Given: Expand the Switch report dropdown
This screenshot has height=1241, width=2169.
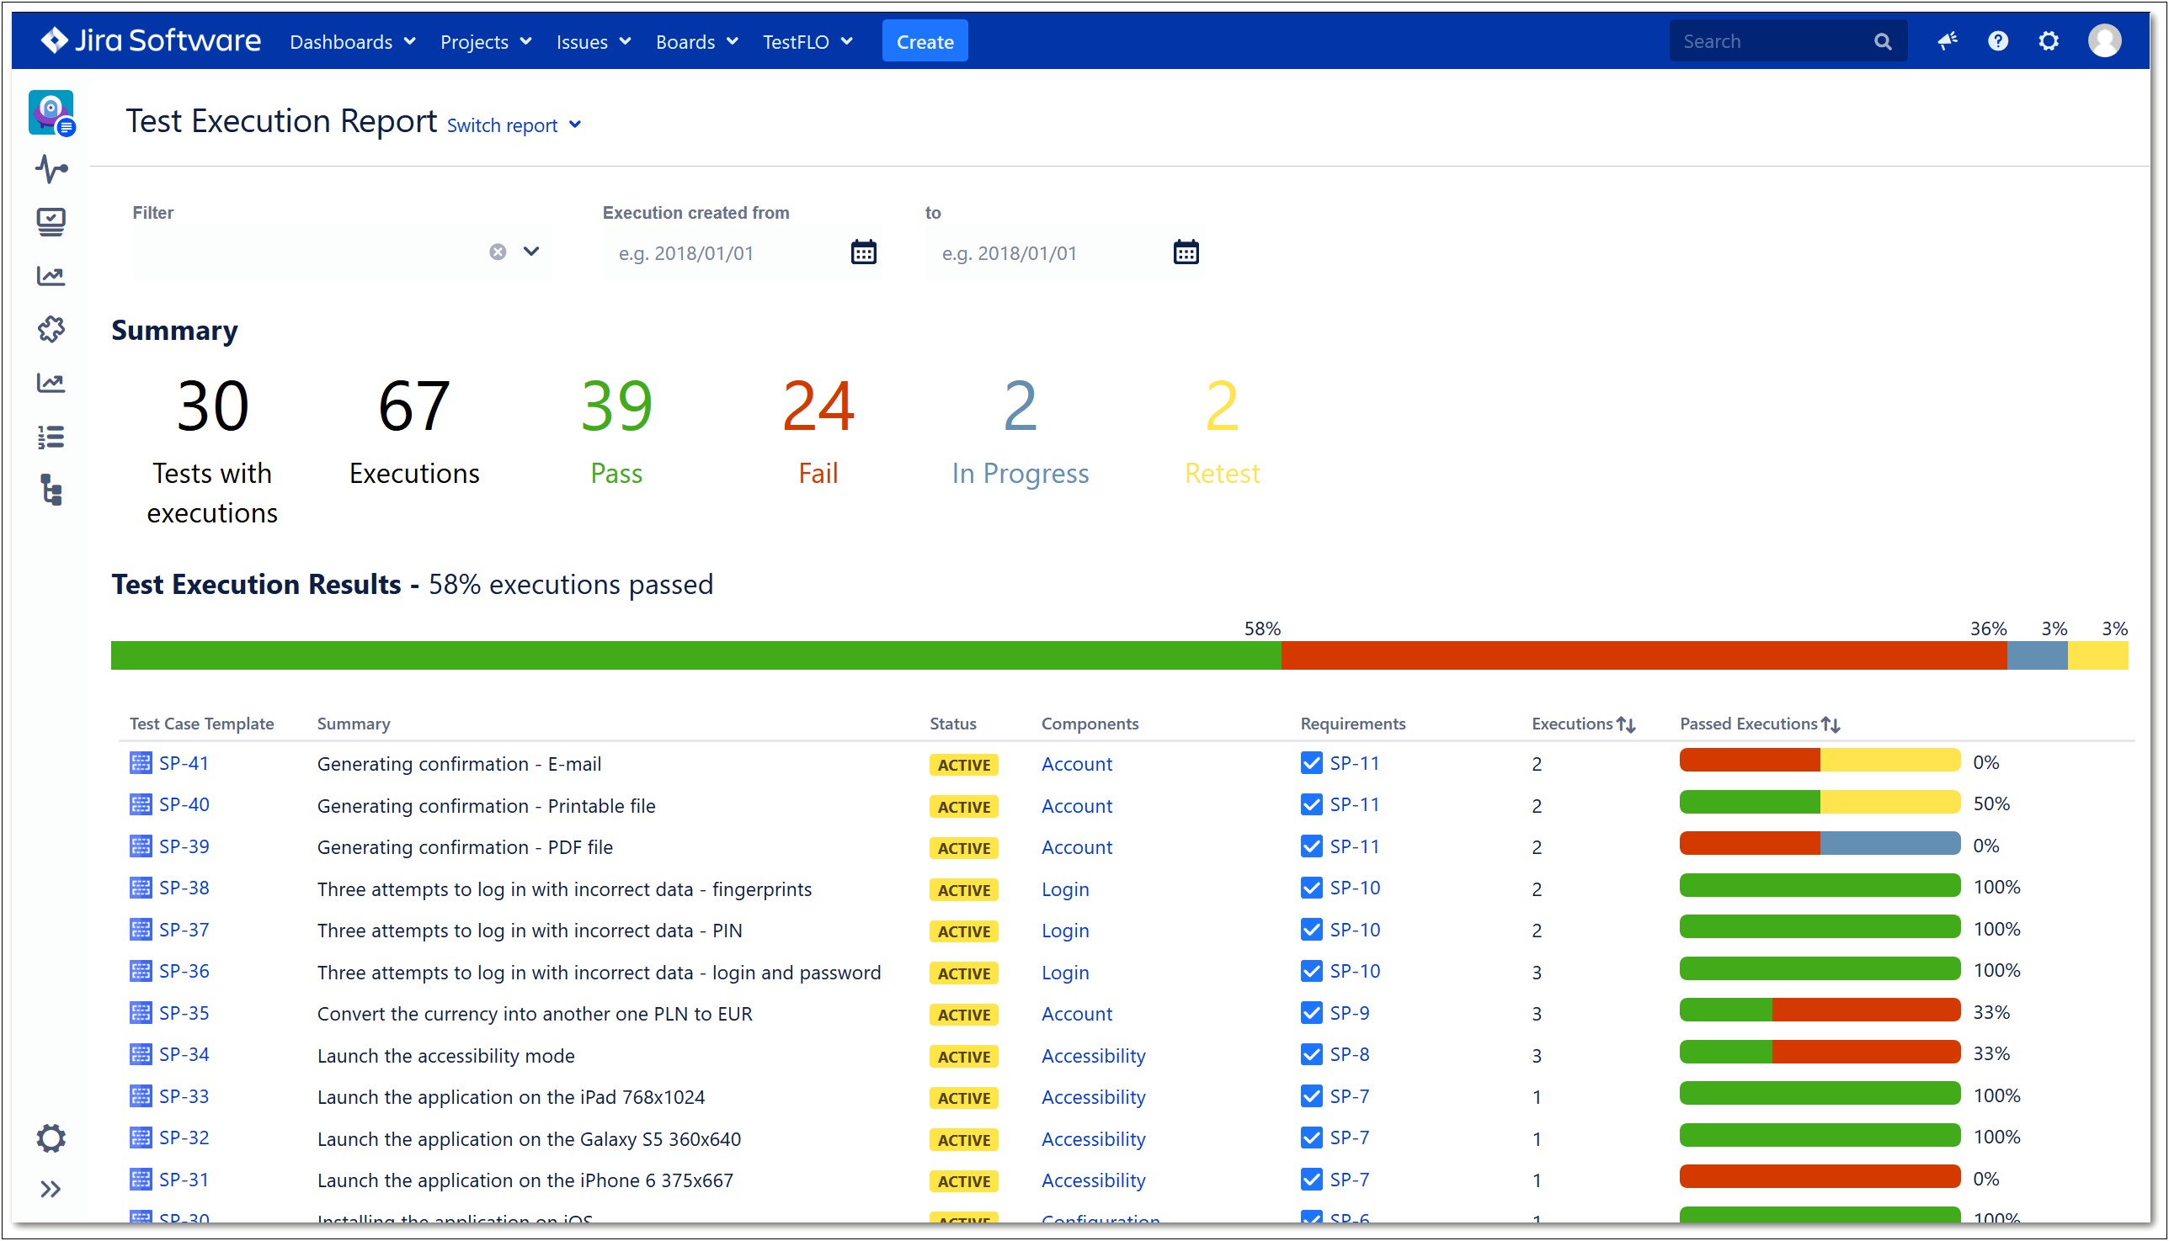Looking at the screenshot, I should pos(515,125).
